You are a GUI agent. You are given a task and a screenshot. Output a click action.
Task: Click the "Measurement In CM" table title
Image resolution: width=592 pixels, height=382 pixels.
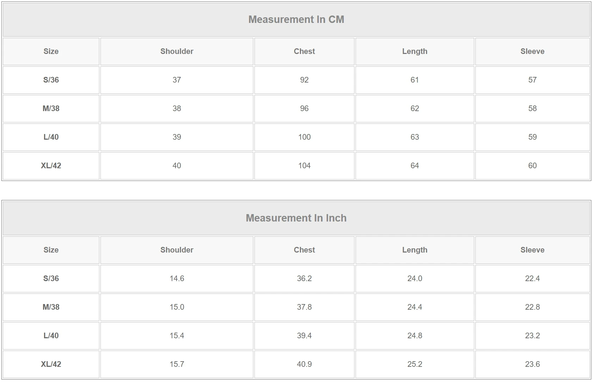coord(296,19)
